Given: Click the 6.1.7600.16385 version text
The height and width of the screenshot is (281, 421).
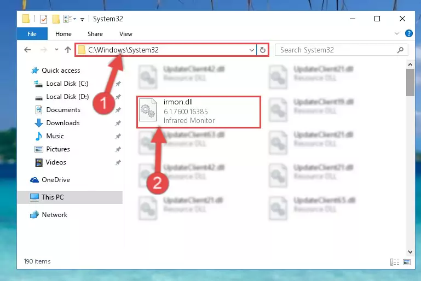Looking at the screenshot, I should click(x=186, y=112).
